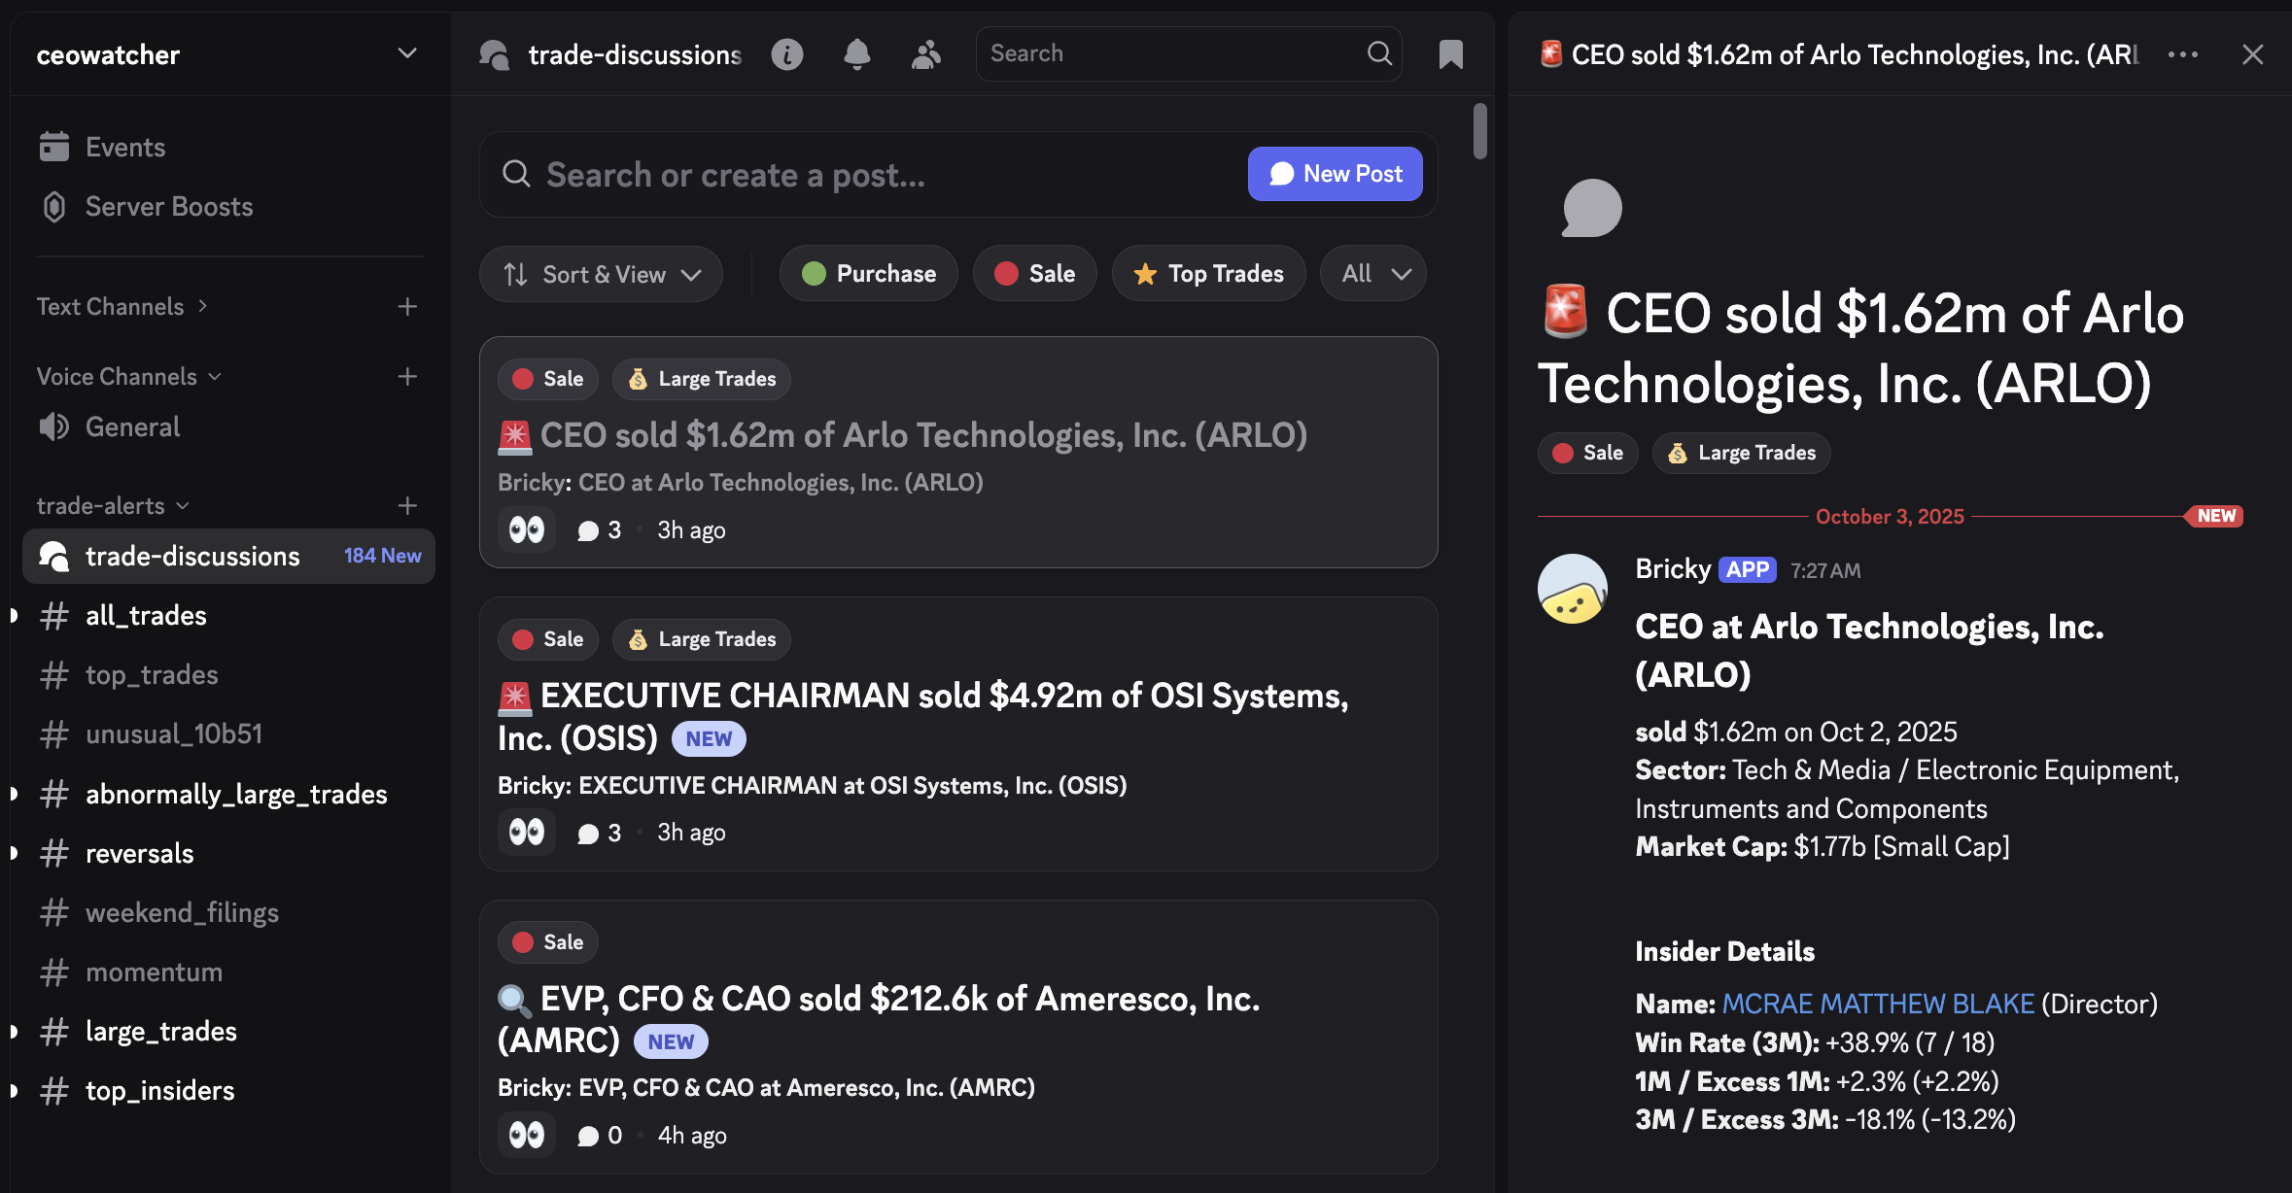The width and height of the screenshot is (2292, 1193).
Task: Click Bricky username in thread
Action: click(1673, 569)
